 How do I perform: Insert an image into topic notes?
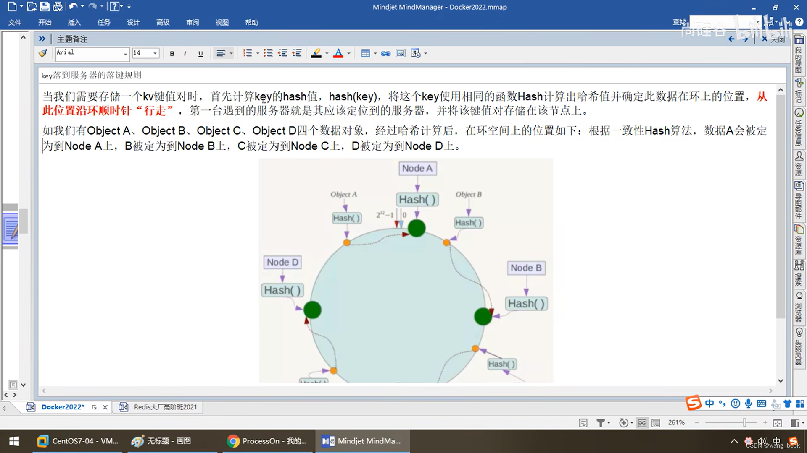pos(401,53)
